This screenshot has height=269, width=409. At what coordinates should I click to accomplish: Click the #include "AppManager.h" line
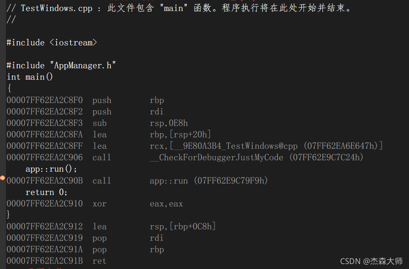(x=61, y=65)
